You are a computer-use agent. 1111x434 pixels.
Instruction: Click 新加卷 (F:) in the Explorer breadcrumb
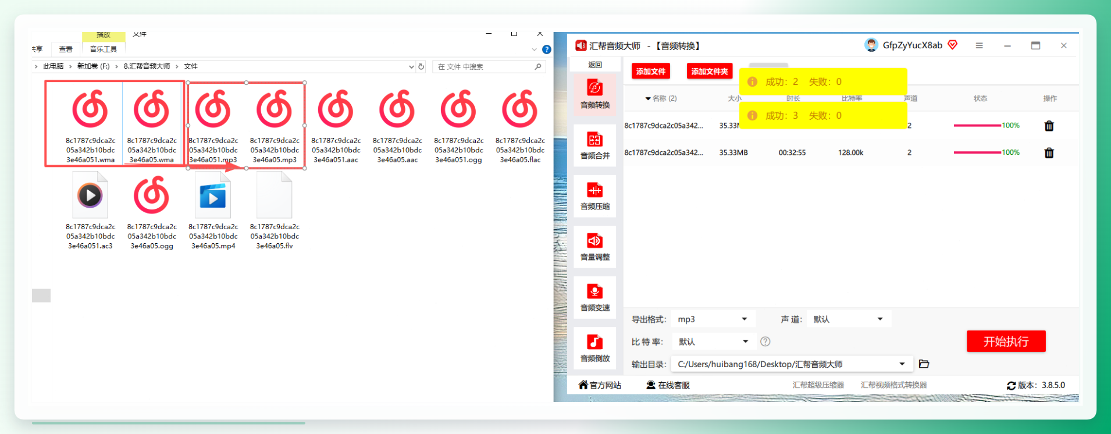point(93,66)
